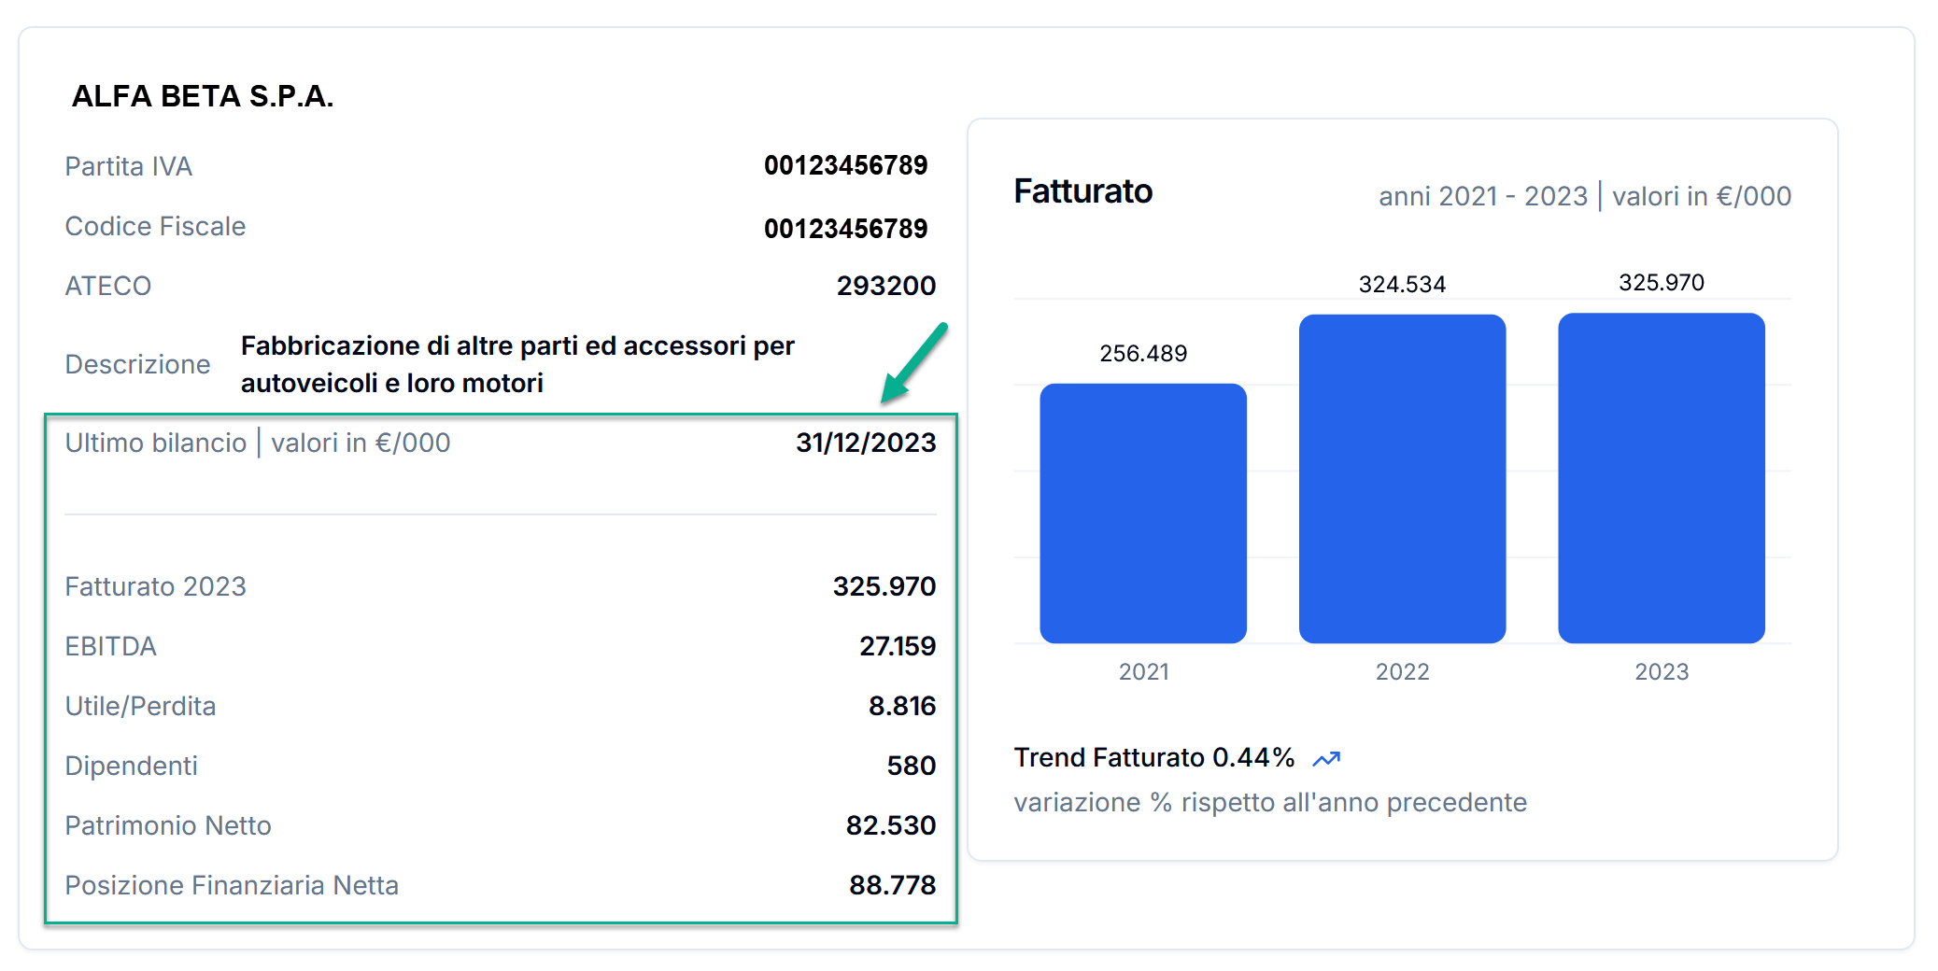
Task: Click the Dipendenti label
Action: [x=131, y=766]
